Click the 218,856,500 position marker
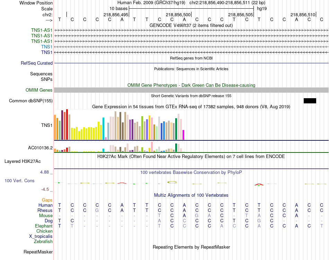The height and width of the screenshot is (260, 329). click(x=179, y=15)
